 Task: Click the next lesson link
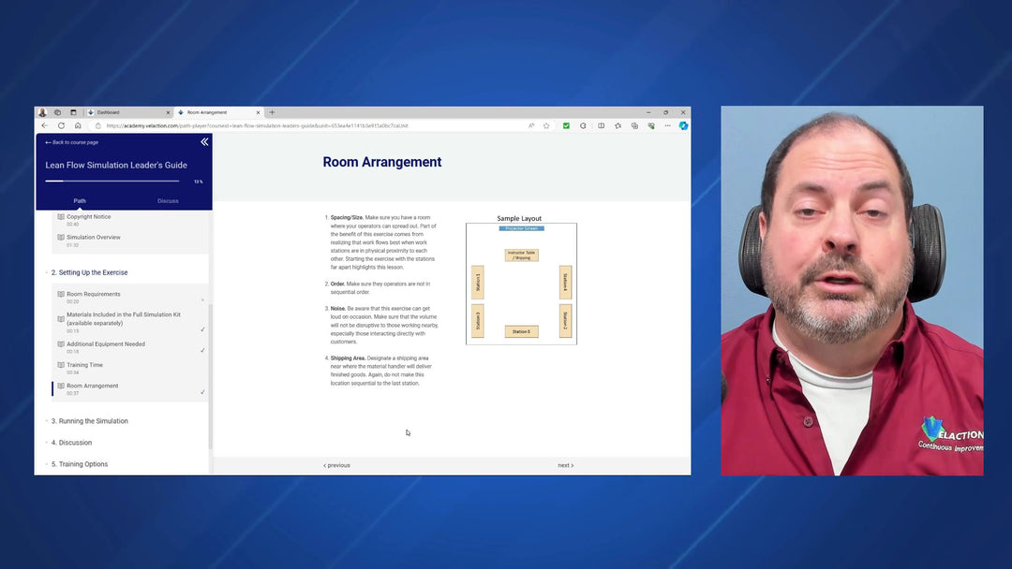(x=565, y=465)
